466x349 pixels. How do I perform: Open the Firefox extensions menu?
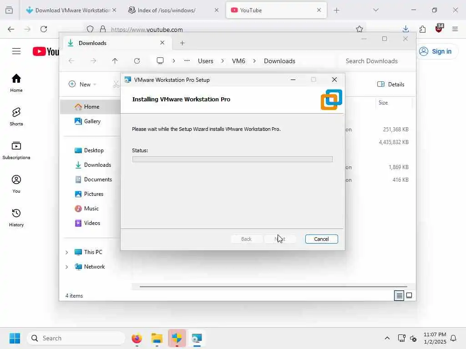[422, 29]
